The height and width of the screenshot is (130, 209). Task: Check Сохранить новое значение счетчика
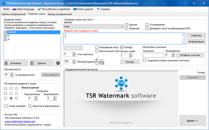(144, 60)
